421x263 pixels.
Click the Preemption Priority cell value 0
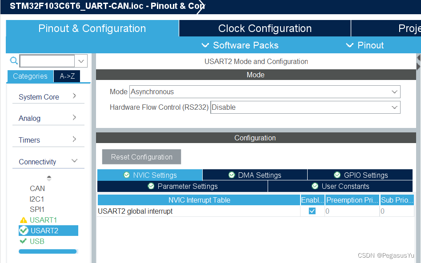pos(352,211)
